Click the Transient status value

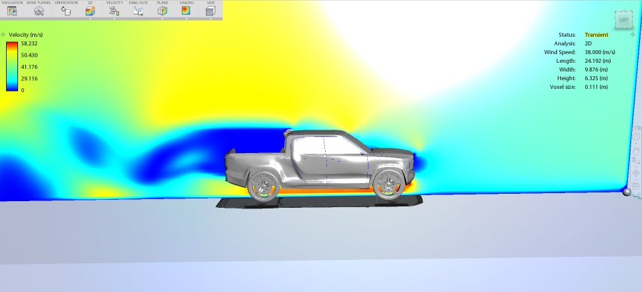click(x=596, y=35)
